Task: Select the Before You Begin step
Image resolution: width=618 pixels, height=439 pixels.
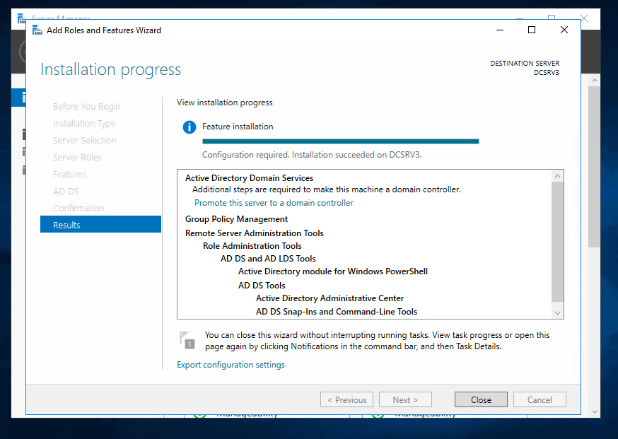Action: (x=86, y=106)
